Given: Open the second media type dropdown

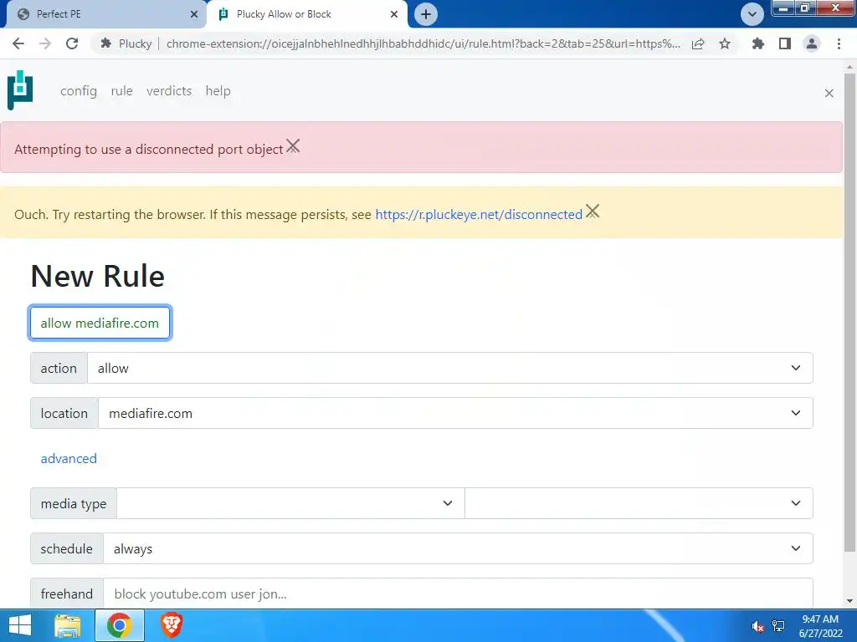Looking at the screenshot, I should 639,503.
